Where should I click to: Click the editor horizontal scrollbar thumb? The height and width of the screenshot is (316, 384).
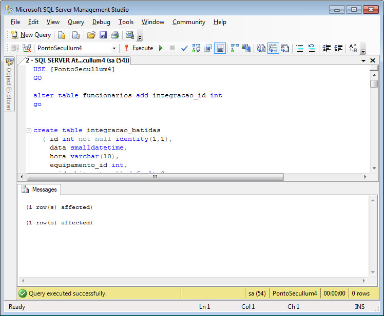tap(154, 177)
